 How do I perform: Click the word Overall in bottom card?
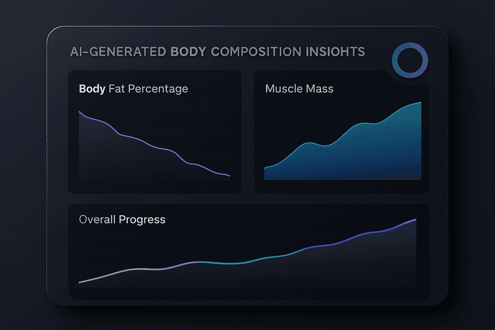(x=97, y=220)
